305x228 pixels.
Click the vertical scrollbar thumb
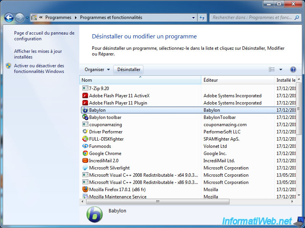point(299,109)
